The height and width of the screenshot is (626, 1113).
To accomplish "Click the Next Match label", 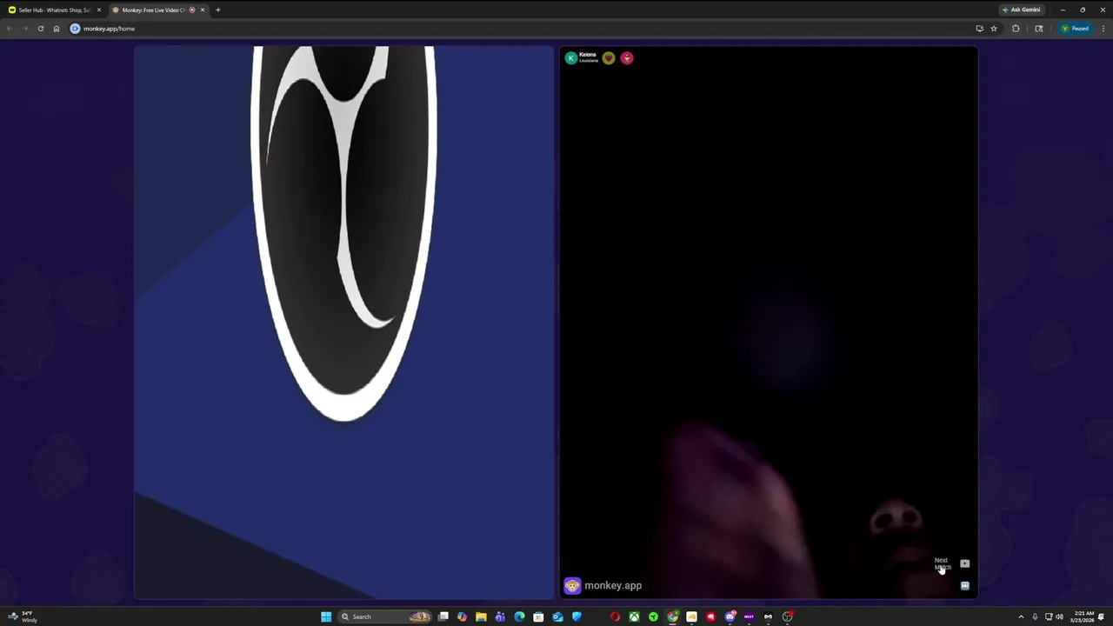I will point(943,563).
